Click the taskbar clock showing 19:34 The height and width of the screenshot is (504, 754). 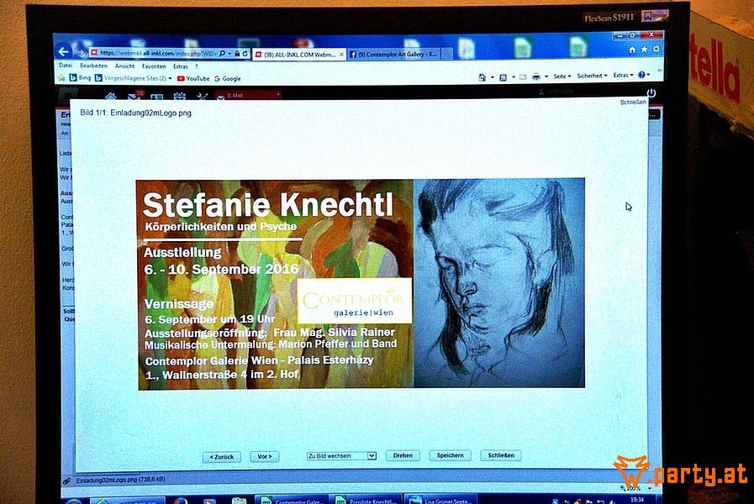(x=636, y=500)
